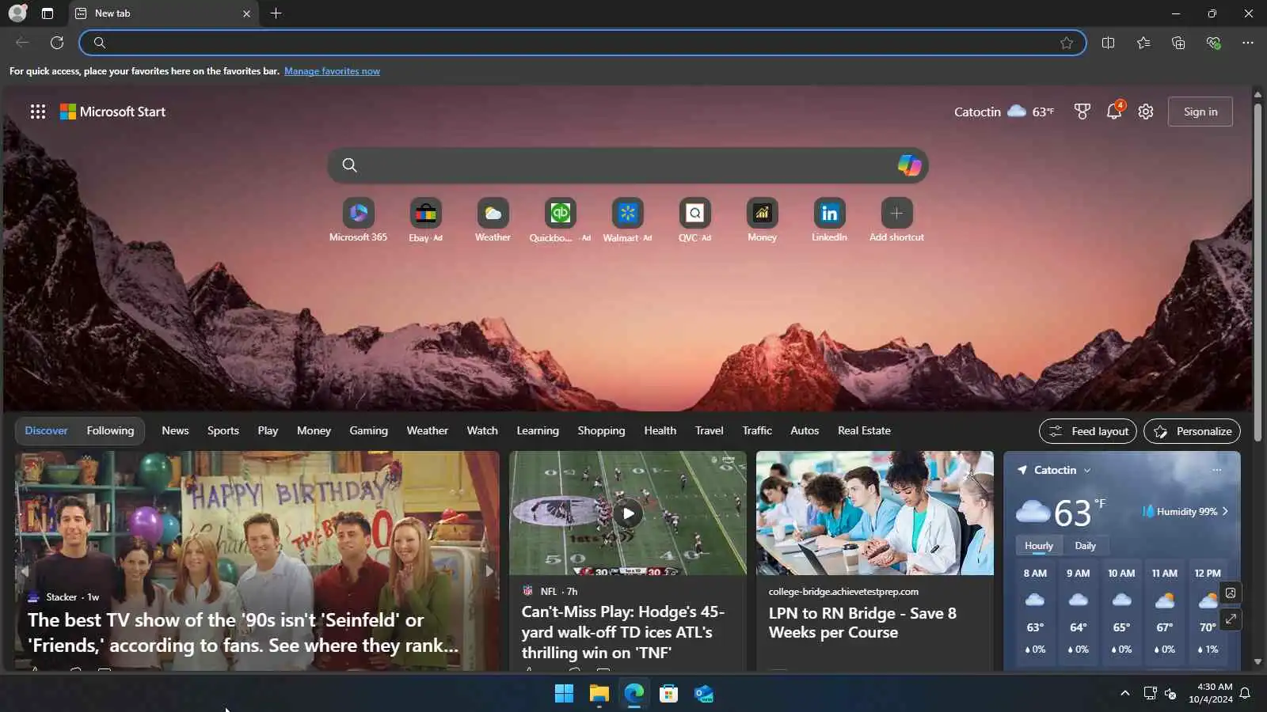Screen dimensions: 1267x712
Task: Click the Personalize button
Action: click(1192, 431)
